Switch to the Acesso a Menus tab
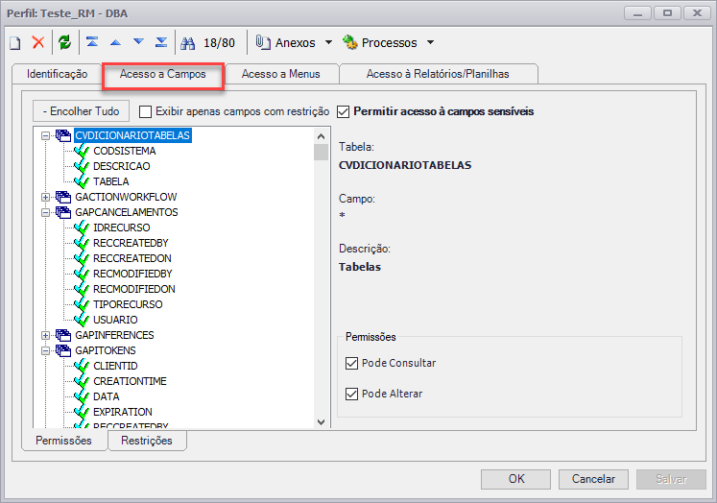This screenshot has height=503, width=717. pyautogui.click(x=281, y=74)
